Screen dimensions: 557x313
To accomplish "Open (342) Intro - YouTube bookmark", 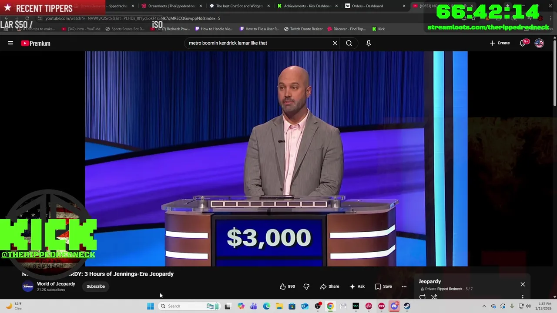I will pos(81,29).
